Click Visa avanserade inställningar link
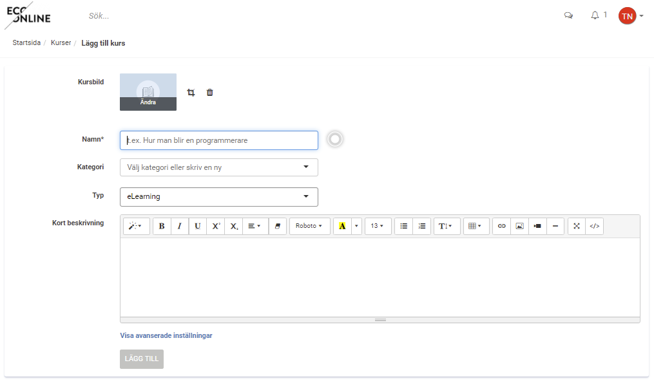654x383 pixels. click(x=166, y=335)
